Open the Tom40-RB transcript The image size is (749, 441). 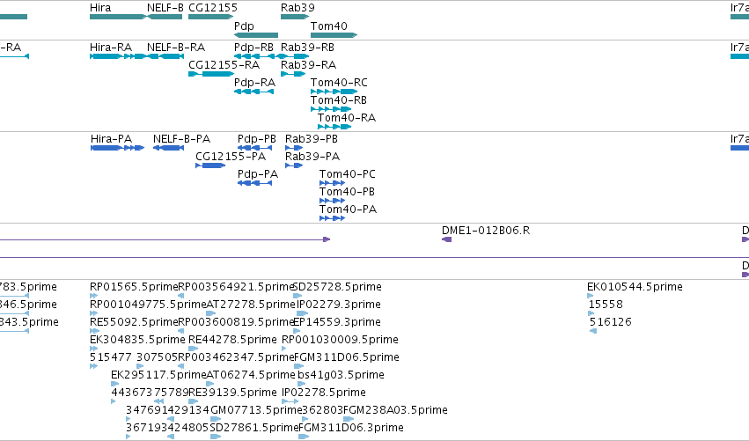point(331,109)
